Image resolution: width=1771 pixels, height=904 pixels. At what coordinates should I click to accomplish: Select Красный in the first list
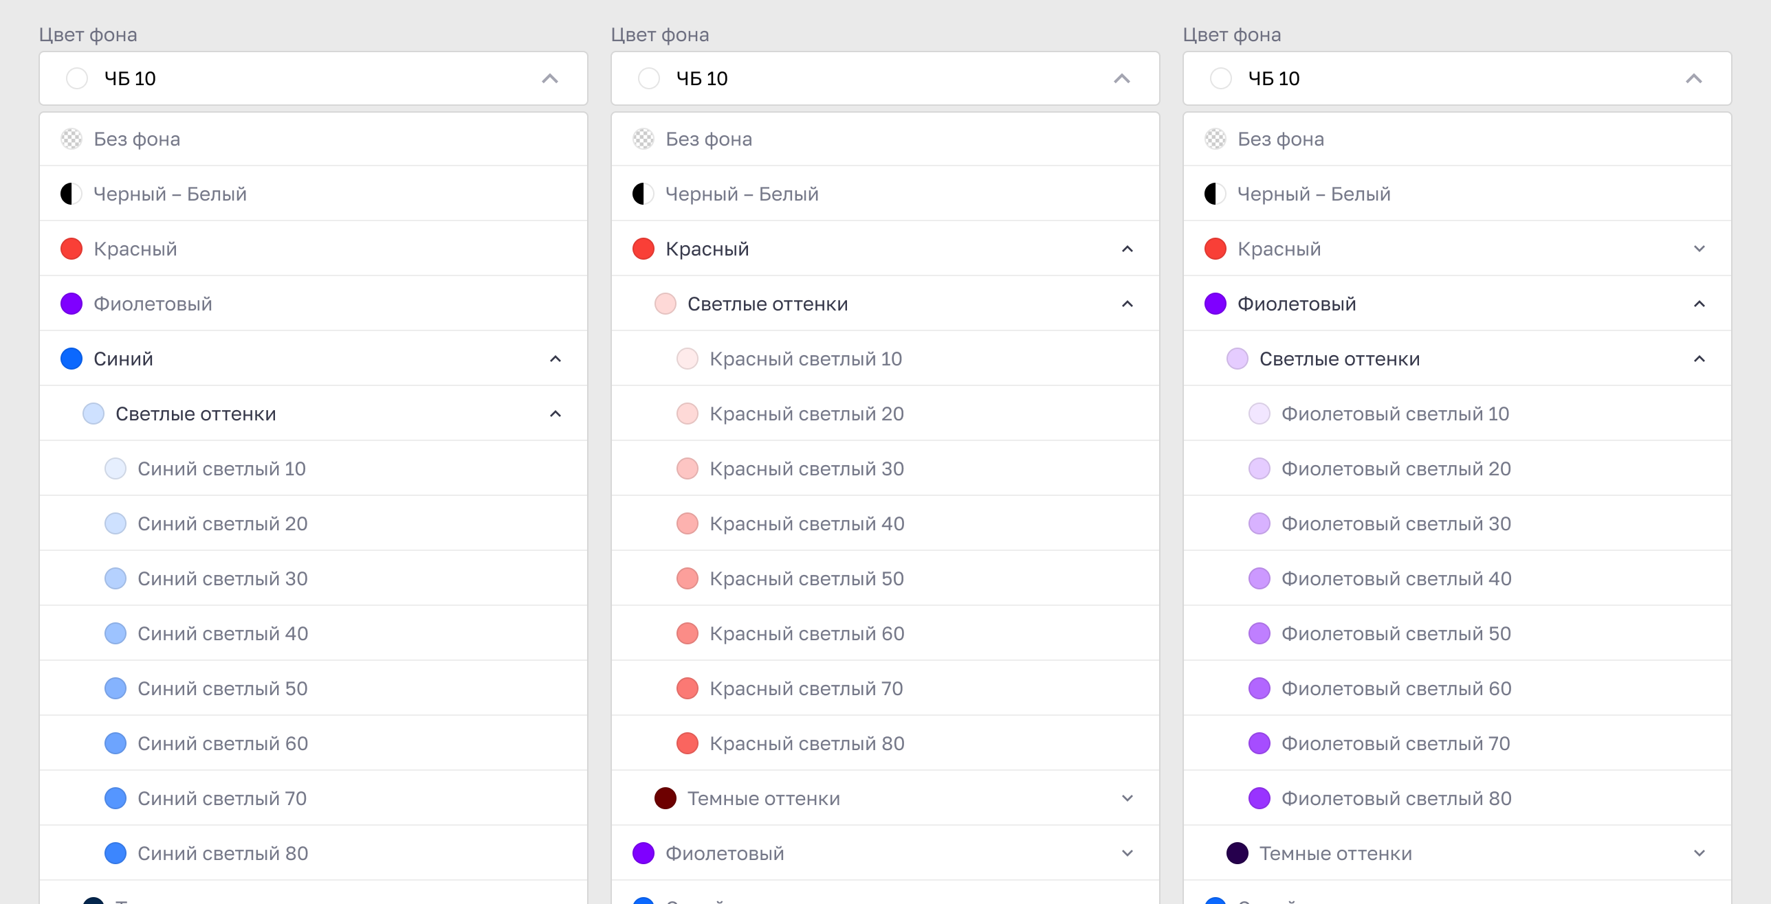(313, 249)
